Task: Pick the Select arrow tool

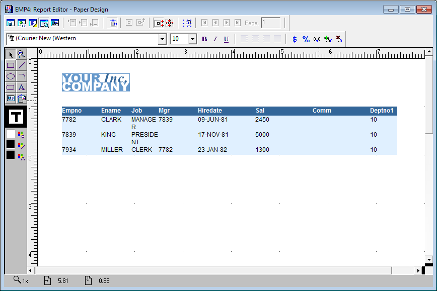Action: pyautogui.click(x=11, y=54)
